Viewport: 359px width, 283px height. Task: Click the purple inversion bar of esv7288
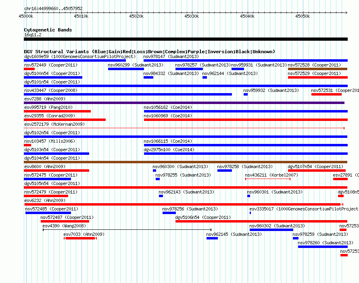(x=184, y=103)
